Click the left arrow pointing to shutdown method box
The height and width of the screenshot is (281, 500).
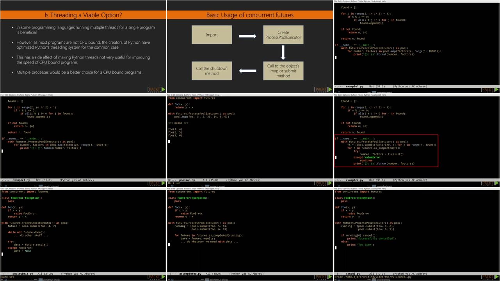click(247, 71)
